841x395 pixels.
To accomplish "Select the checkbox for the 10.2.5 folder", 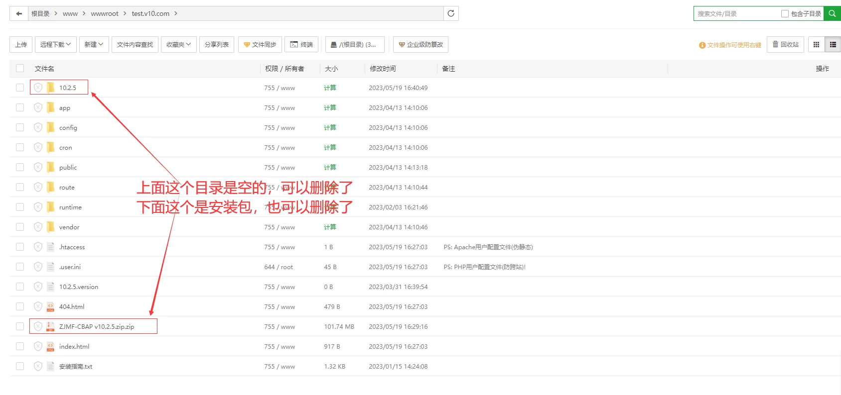I will pyautogui.click(x=20, y=88).
